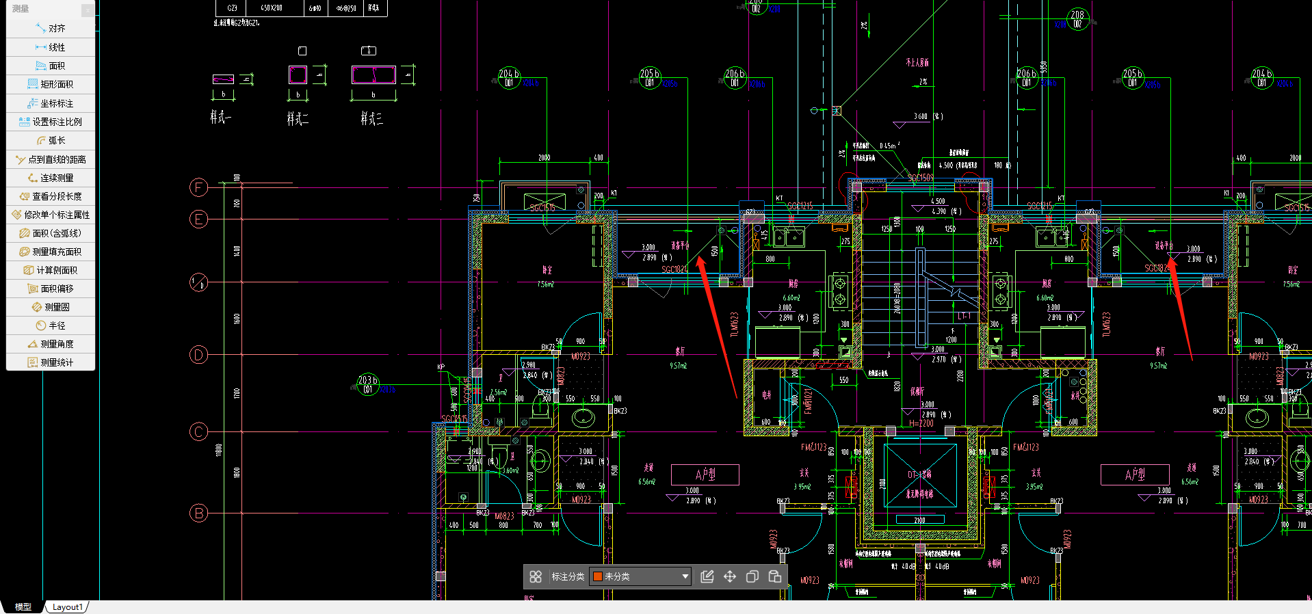The height and width of the screenshot is (614, 1312).
Task: Click the axis bubble labeled F
Action: (198, 187)
